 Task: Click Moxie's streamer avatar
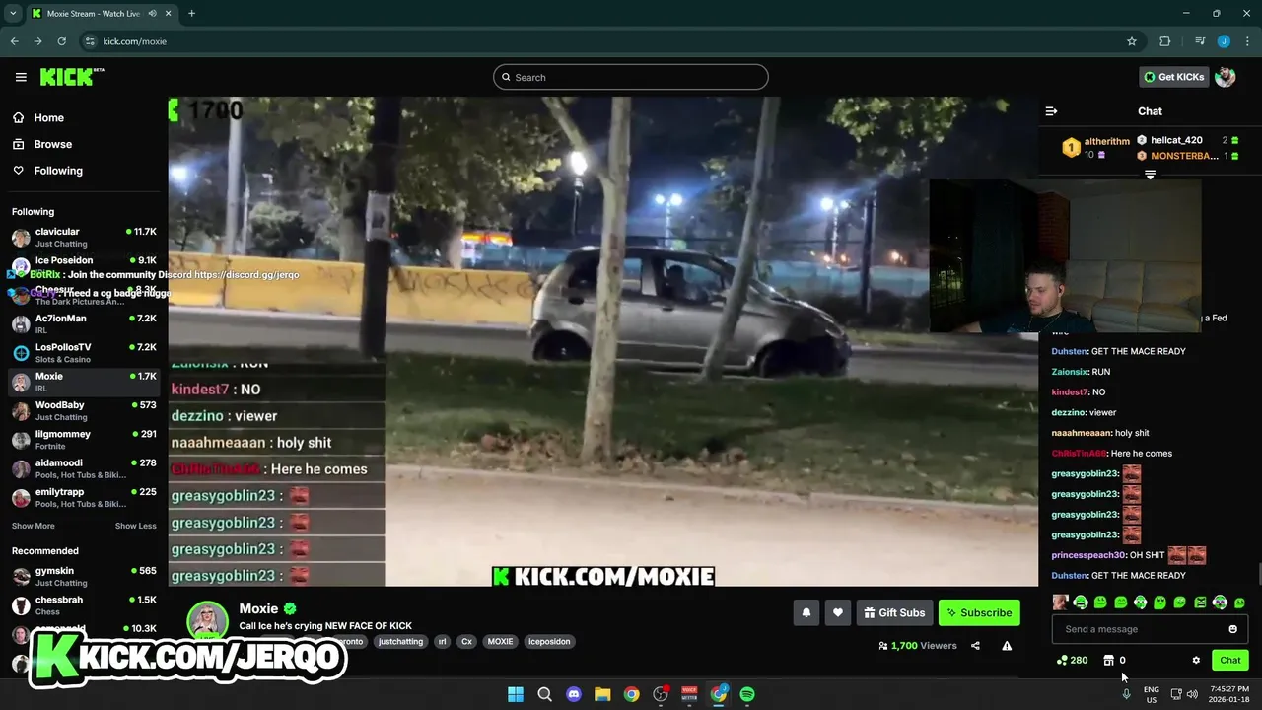coord(207,621)
